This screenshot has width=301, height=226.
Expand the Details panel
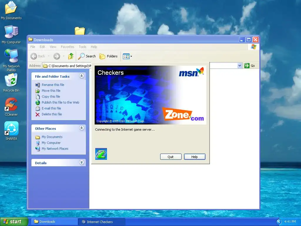coord(82,162)
